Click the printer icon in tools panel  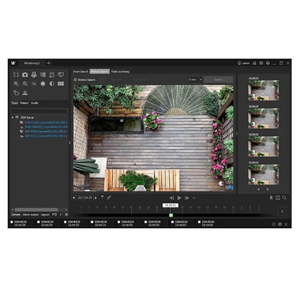[34, 75]
